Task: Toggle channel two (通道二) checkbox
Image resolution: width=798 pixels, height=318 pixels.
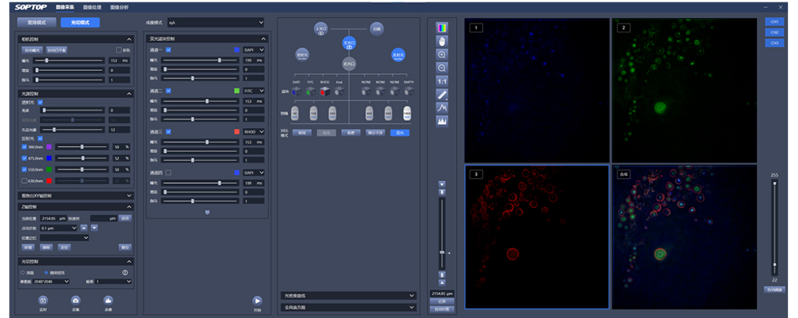Action: pos(168,90)
